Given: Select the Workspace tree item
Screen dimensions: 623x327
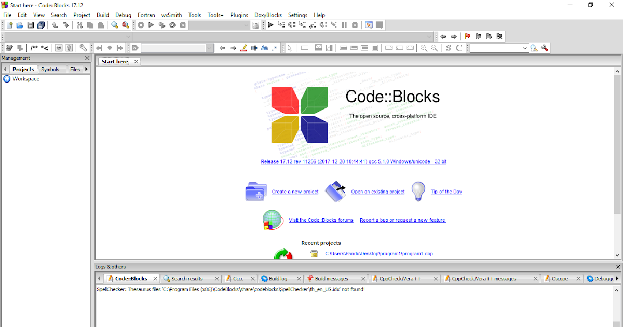Looking at the screenshot, I should (26, 79).
